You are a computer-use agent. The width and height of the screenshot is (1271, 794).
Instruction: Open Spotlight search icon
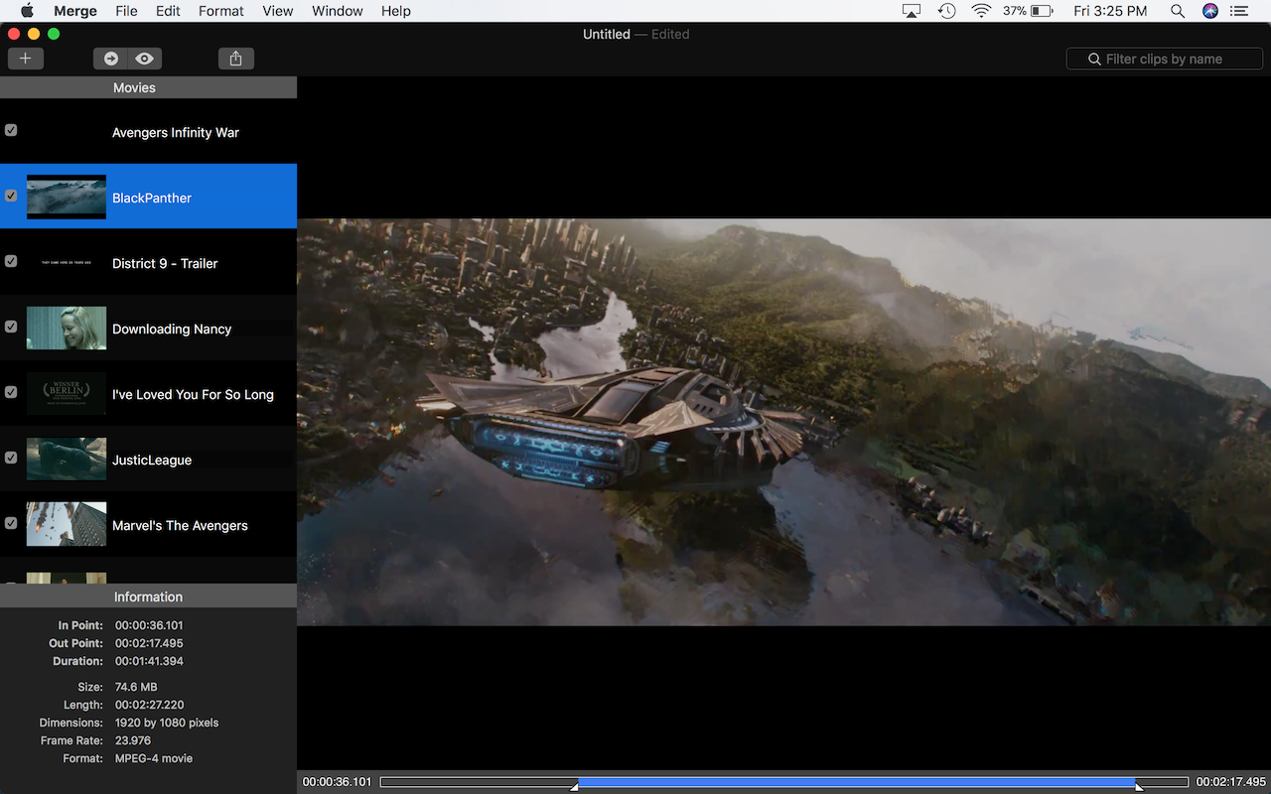1178,11
